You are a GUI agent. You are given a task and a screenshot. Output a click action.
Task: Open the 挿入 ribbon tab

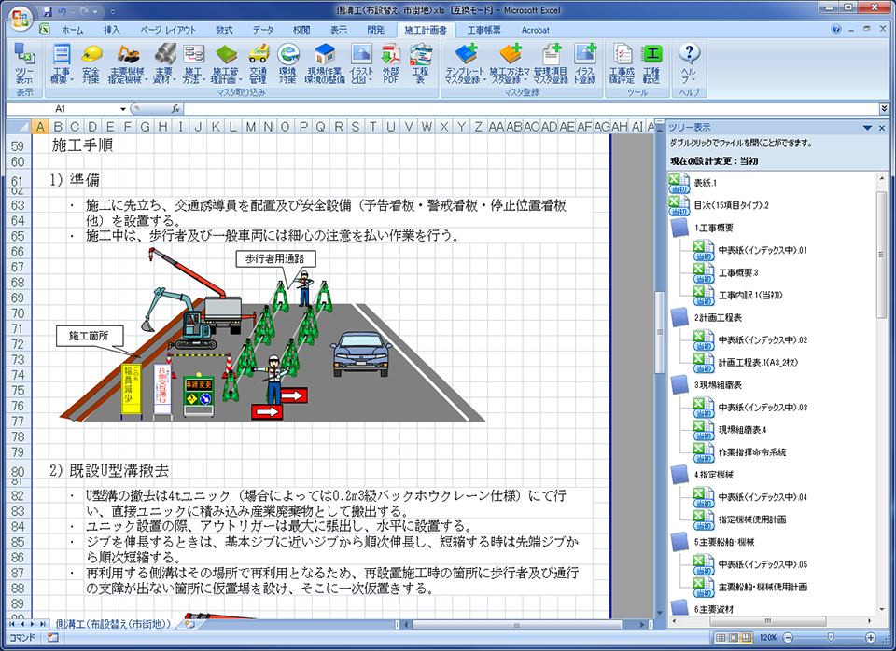point(112,30)
